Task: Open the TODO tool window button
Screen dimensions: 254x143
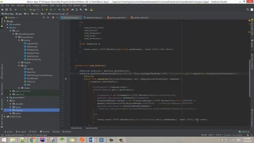Action: tap(33, 132)
